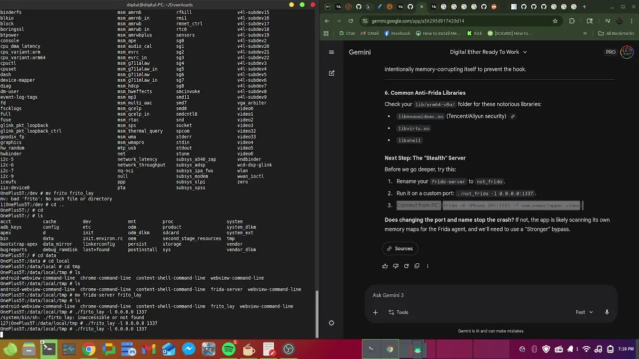Open Chrome extensions puzzle icon

pos(572,21)
